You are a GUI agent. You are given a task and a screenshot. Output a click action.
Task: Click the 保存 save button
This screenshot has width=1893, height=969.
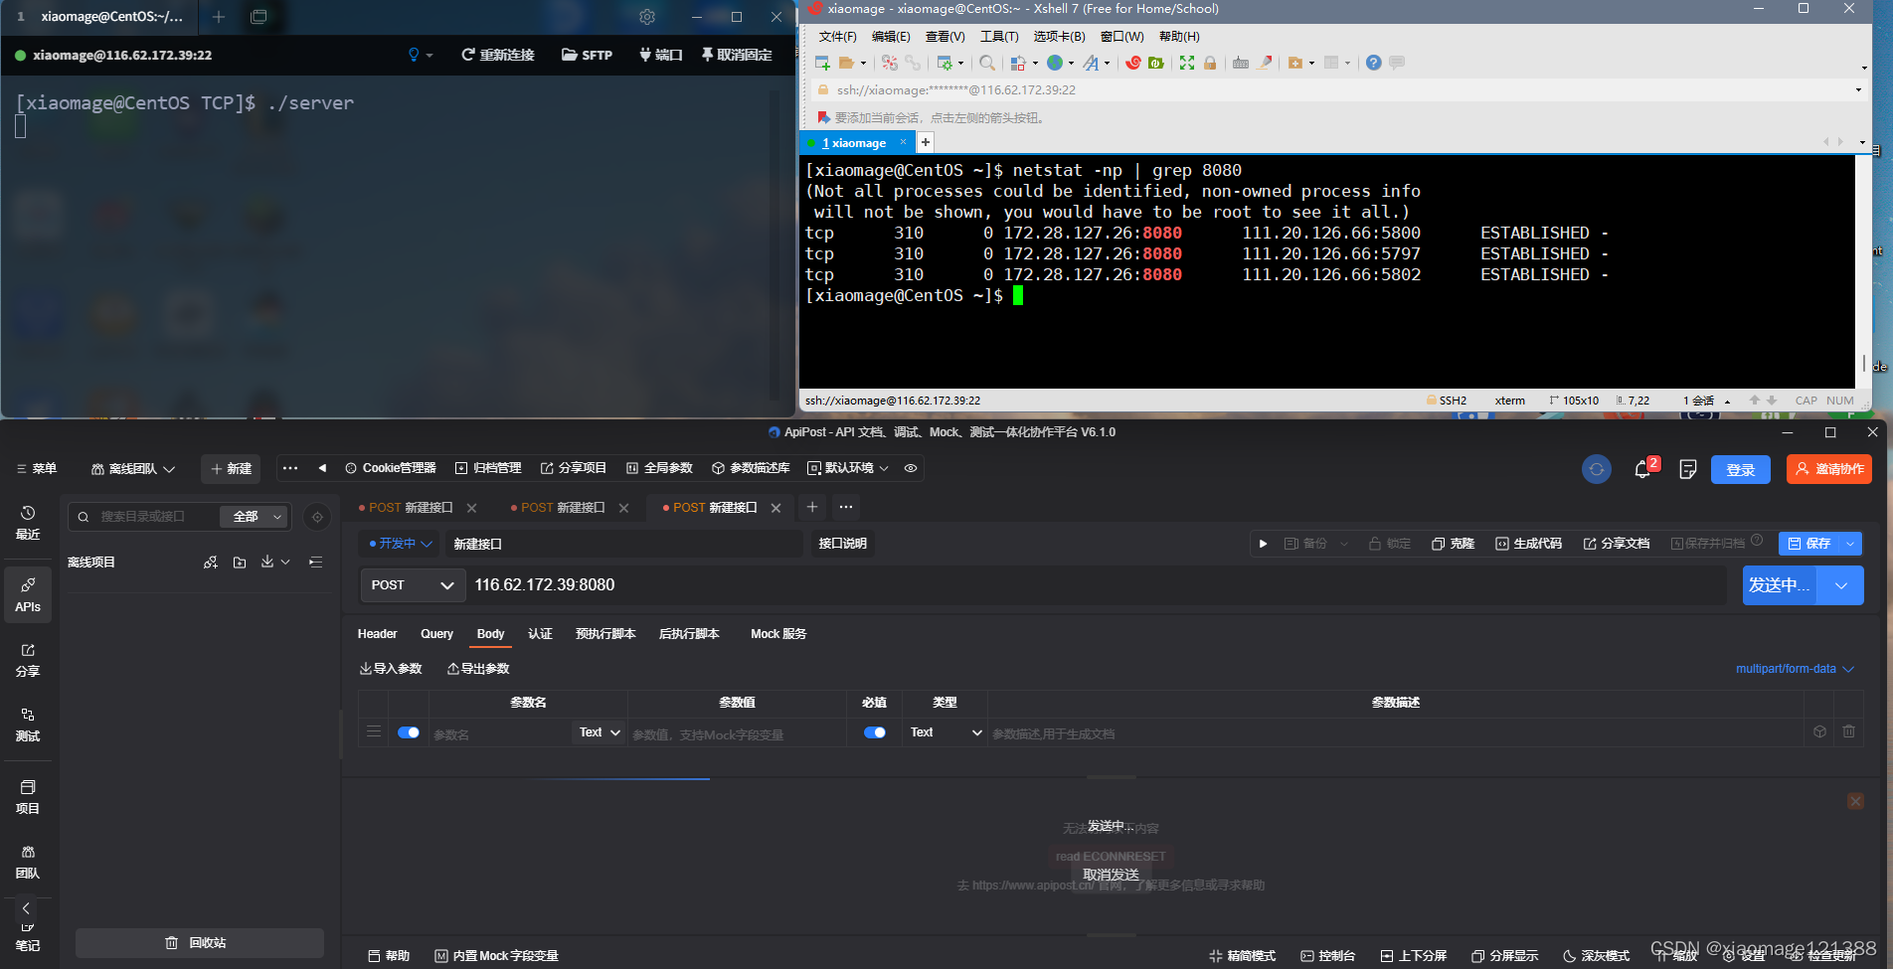[x=1808, y=544]
